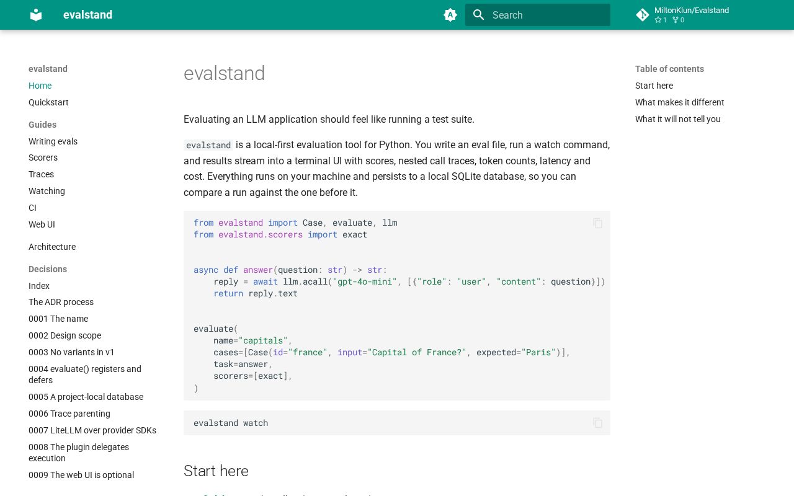
Task: Open the Writing evals guide
Action: coord(53,141)
